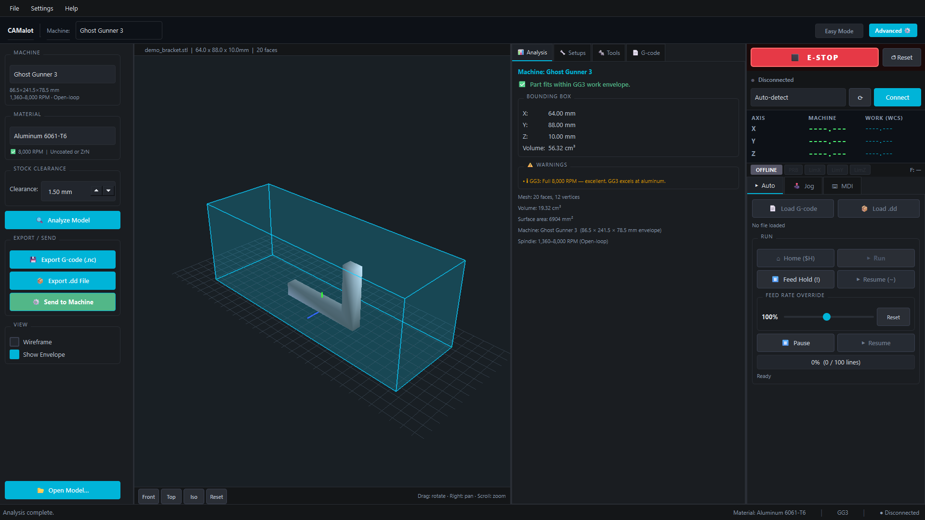Click the chart icon on Analysis tab
The width and height of the screenshot is (925, 520).
click(x=521, y=52)
